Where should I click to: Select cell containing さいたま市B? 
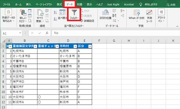pyautogui.click(x=25, y=56)
